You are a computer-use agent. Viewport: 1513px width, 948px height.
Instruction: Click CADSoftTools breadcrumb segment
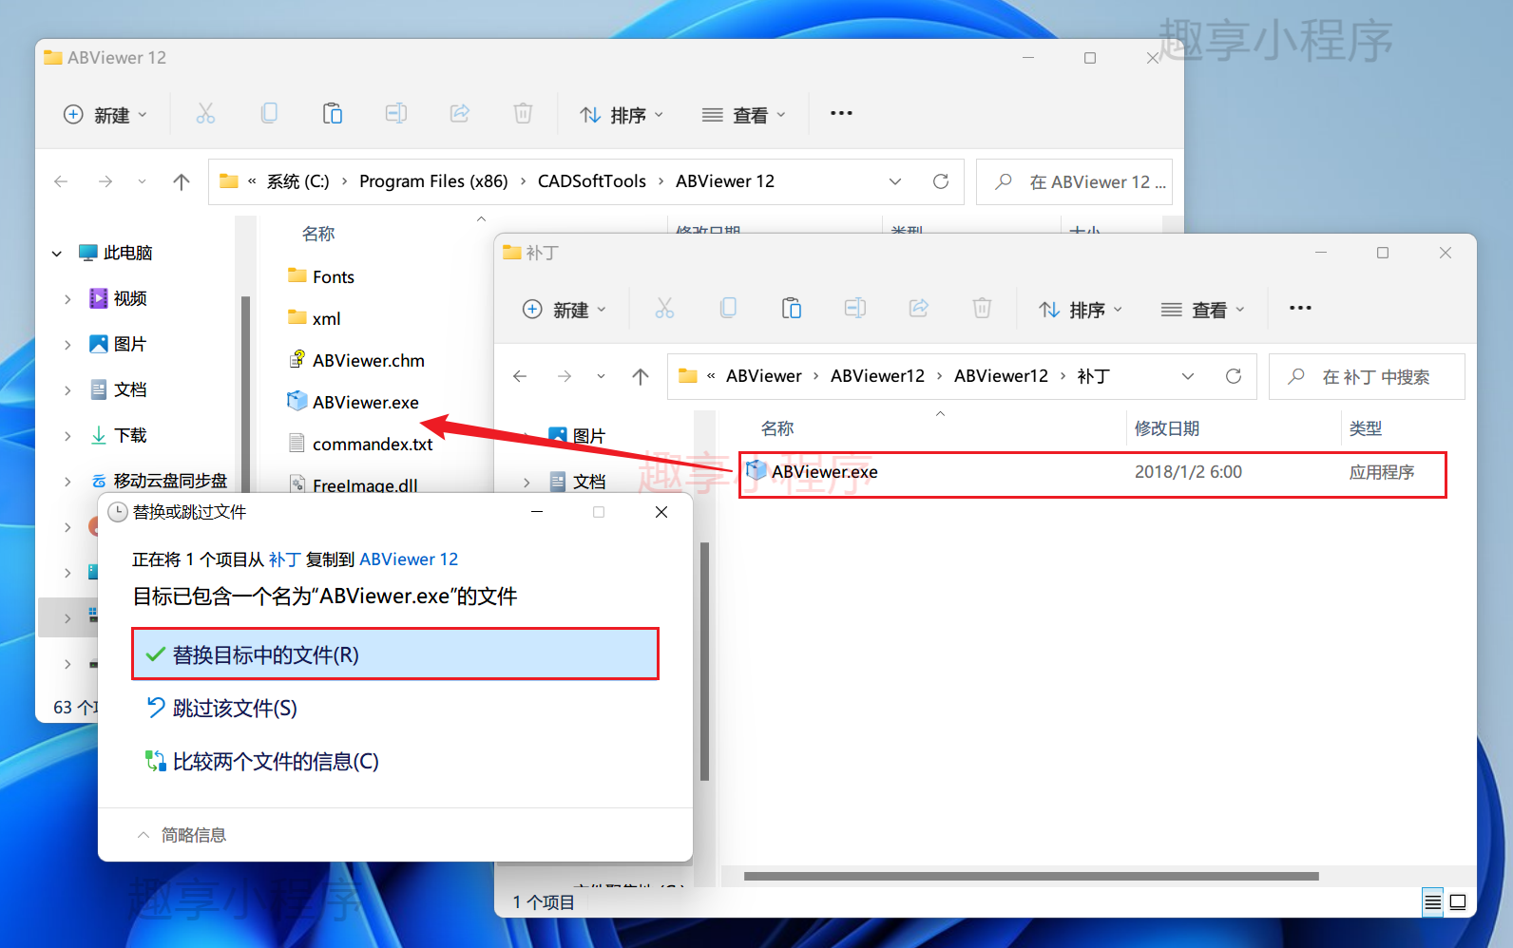click(x=592, y=181)
